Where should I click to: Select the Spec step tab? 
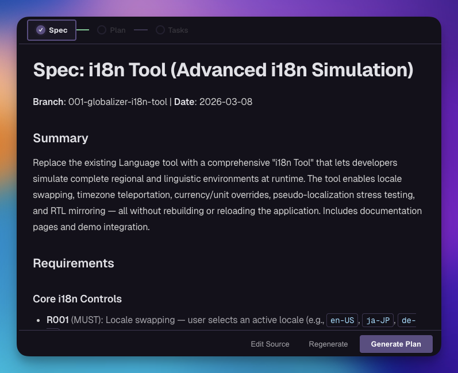[52, 30]
